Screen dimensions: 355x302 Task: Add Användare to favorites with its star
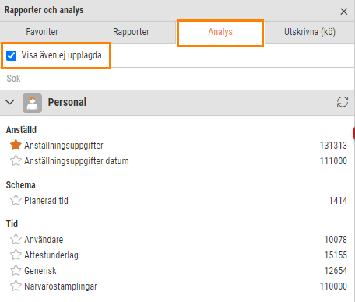[x=16, y=239]
